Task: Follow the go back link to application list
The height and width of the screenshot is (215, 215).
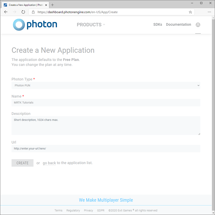Action: (x=49, y=163)
